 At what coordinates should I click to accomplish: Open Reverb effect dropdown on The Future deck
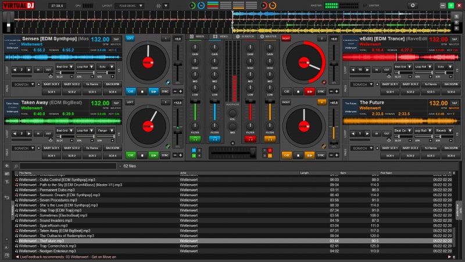(443, 130)
